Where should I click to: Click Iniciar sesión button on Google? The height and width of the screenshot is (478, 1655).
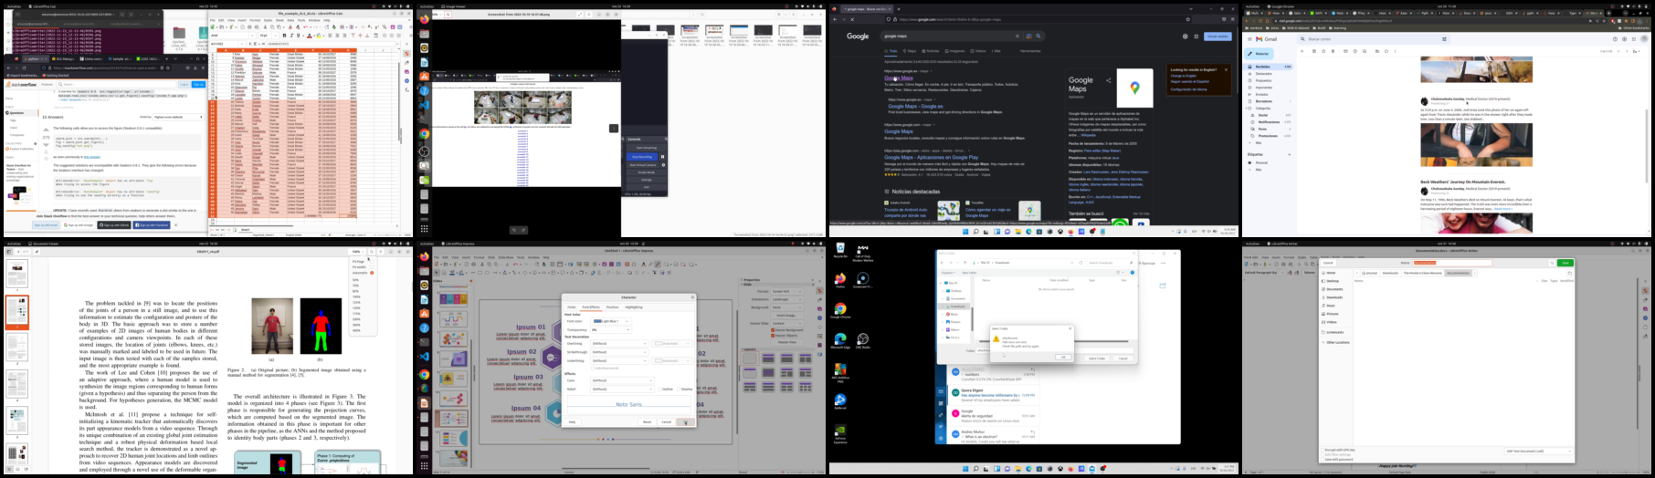1218,36
